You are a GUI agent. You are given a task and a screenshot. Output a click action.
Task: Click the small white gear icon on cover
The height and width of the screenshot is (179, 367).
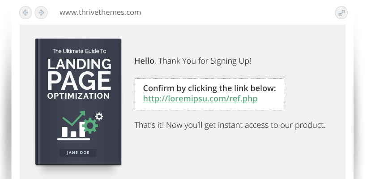(99, 116)
